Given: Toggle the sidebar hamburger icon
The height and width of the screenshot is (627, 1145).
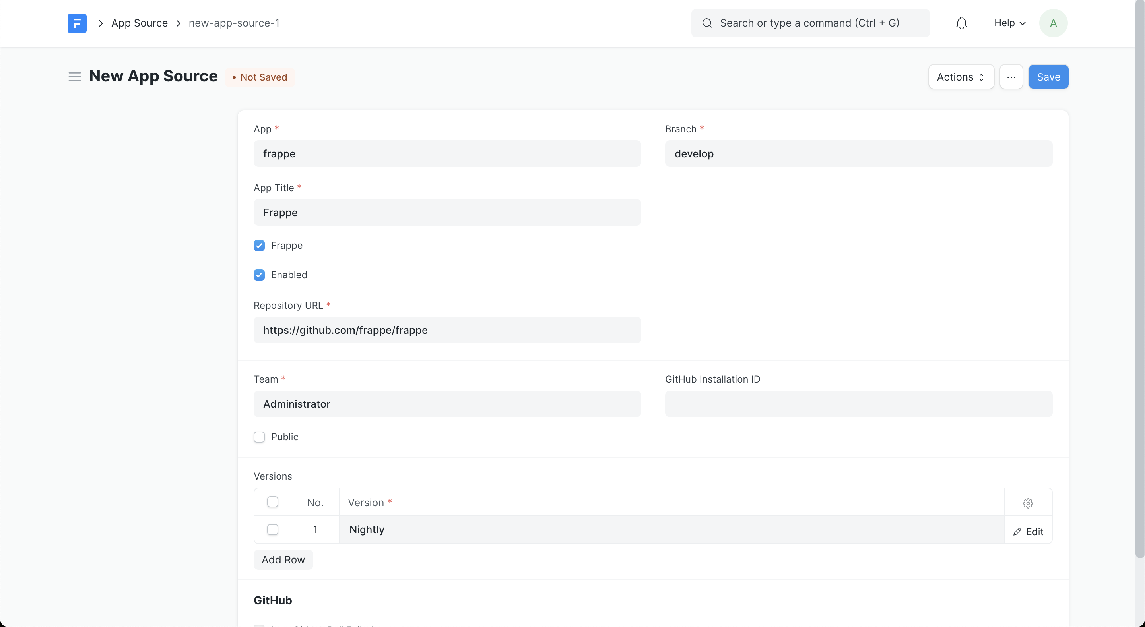Looking at the screenshot, I should [x=74, y=77].
